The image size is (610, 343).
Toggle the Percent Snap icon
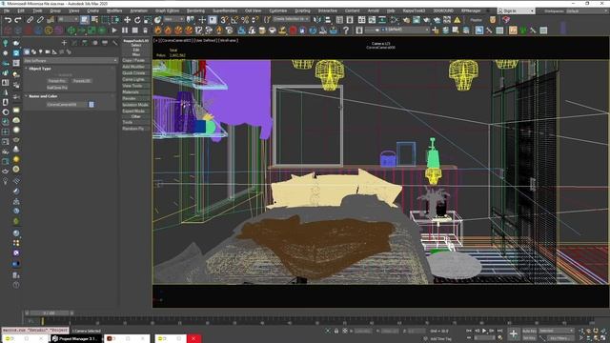pos(245,19)
